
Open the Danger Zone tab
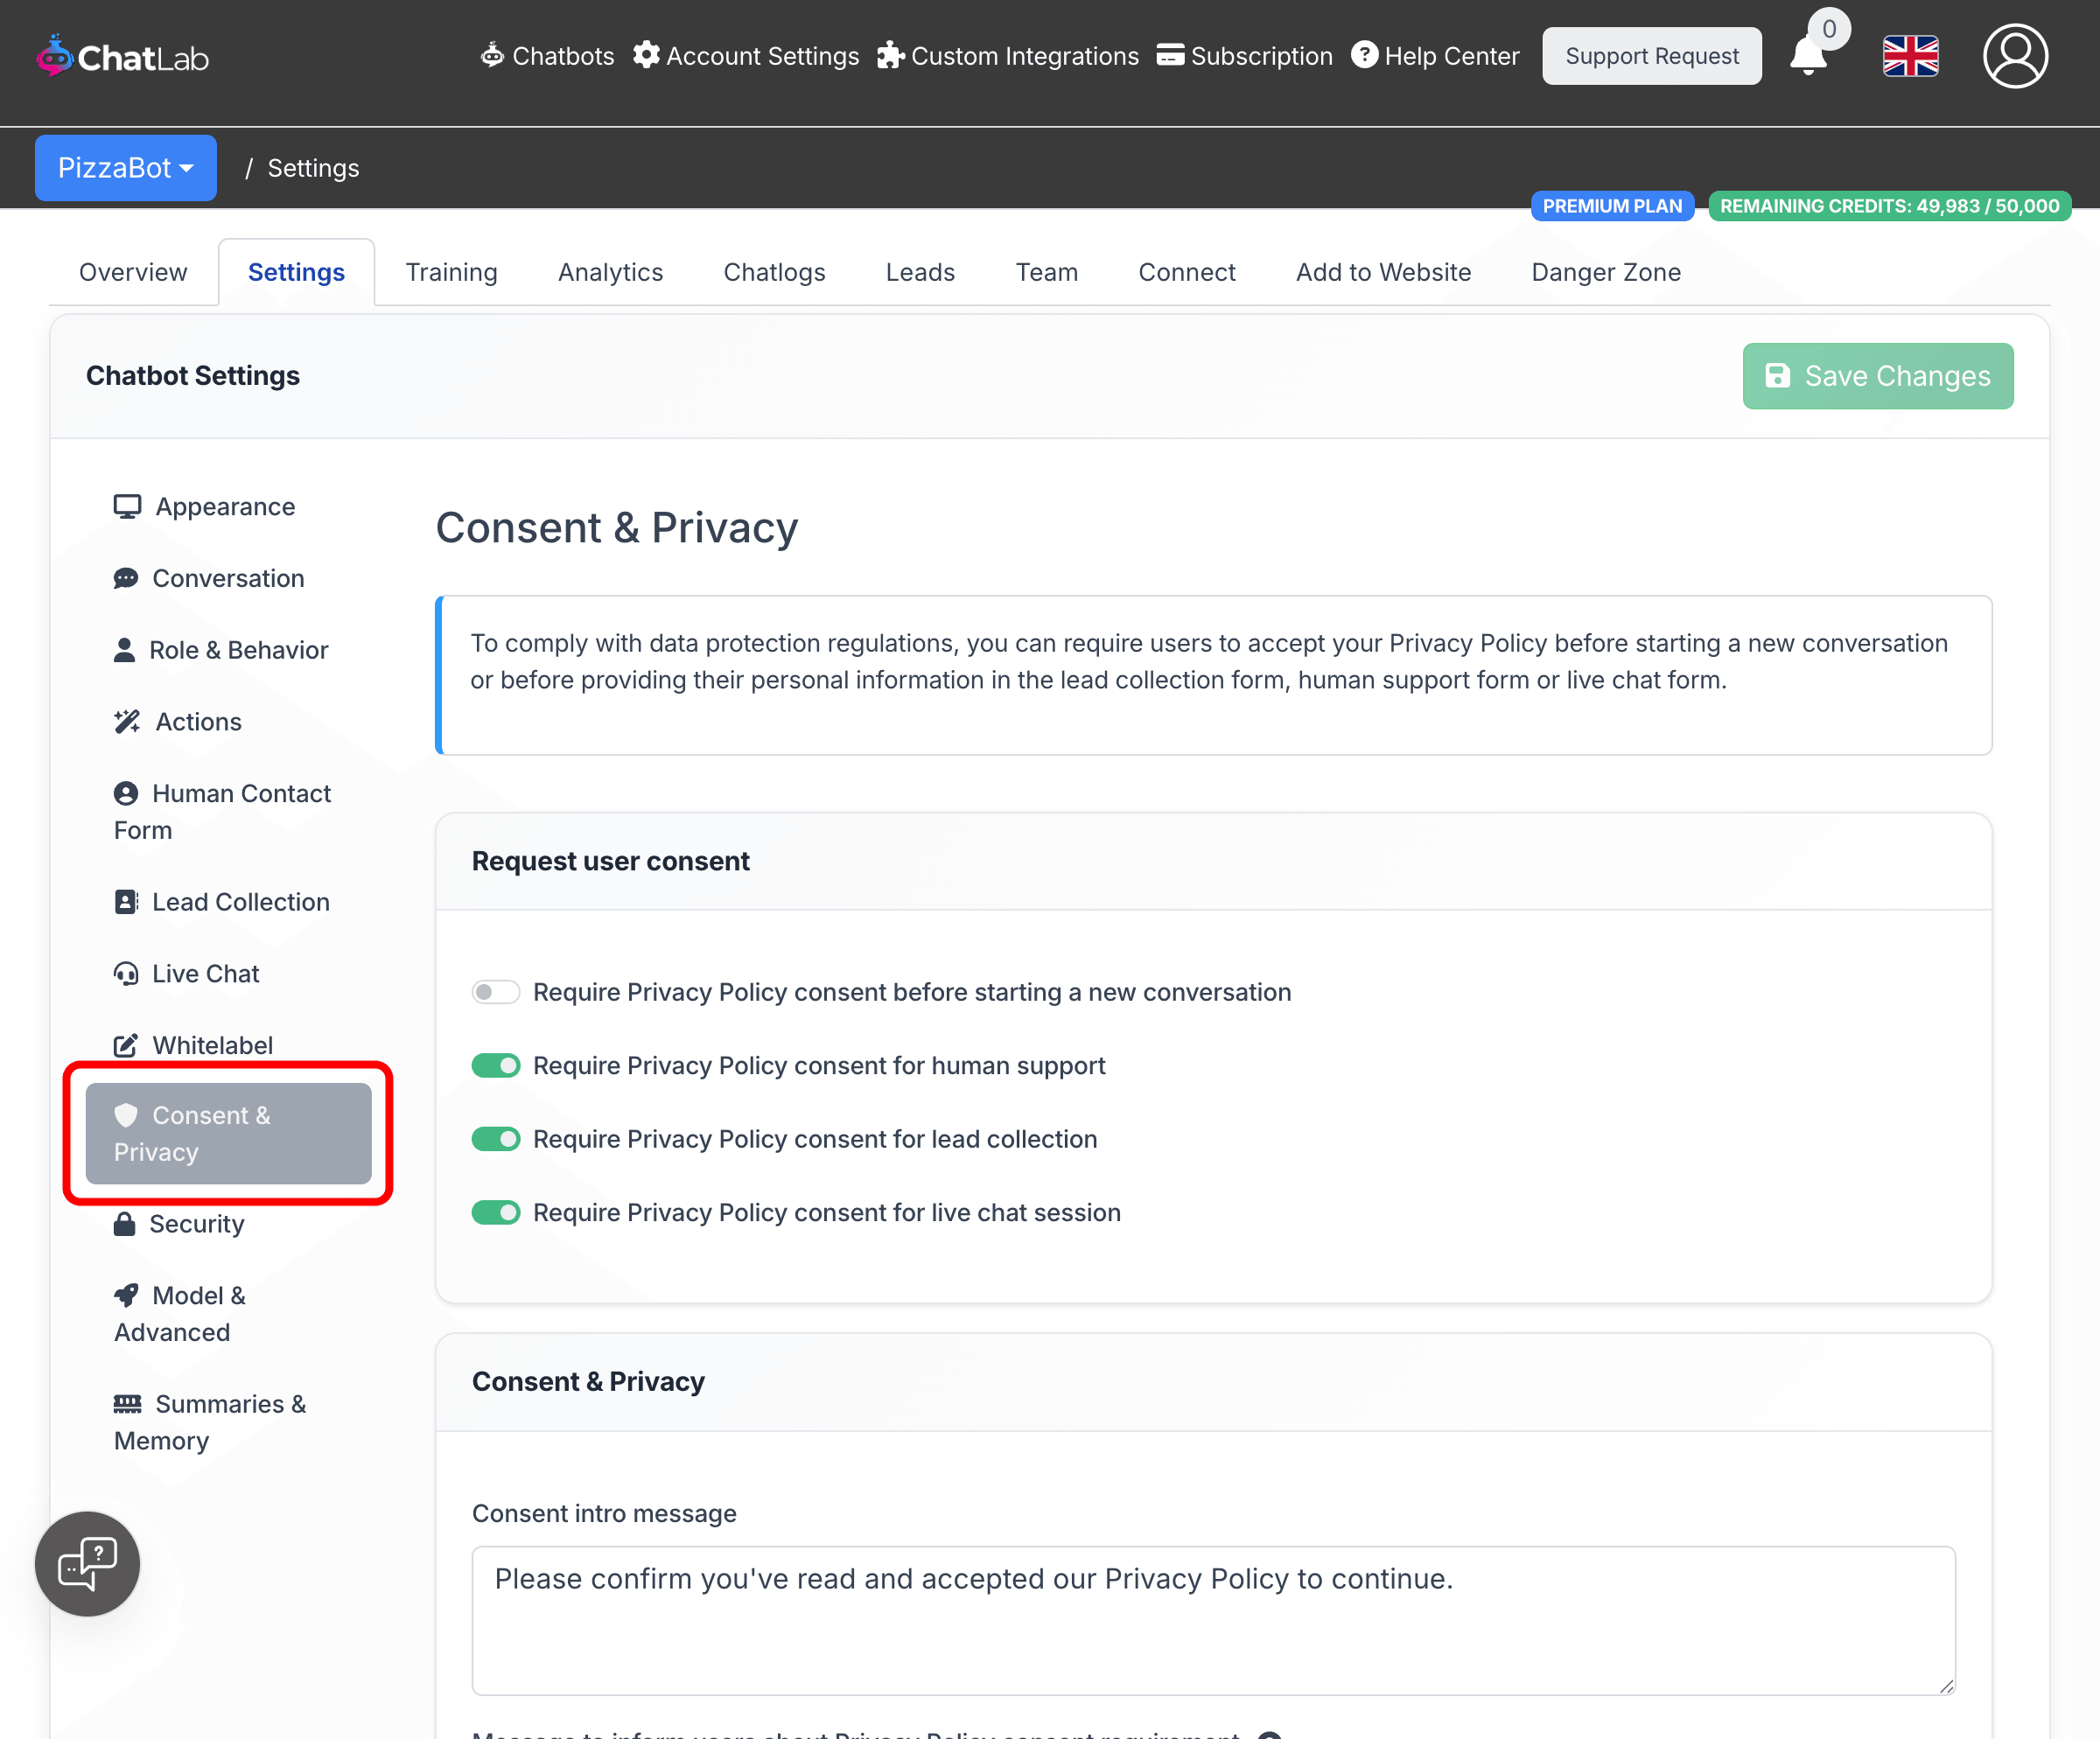(1605, 272)
